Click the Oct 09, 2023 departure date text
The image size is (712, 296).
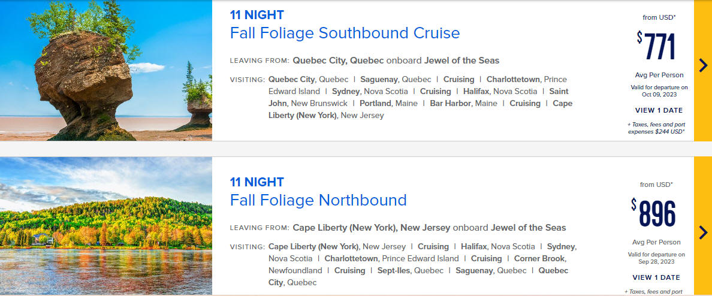[658, 95]
